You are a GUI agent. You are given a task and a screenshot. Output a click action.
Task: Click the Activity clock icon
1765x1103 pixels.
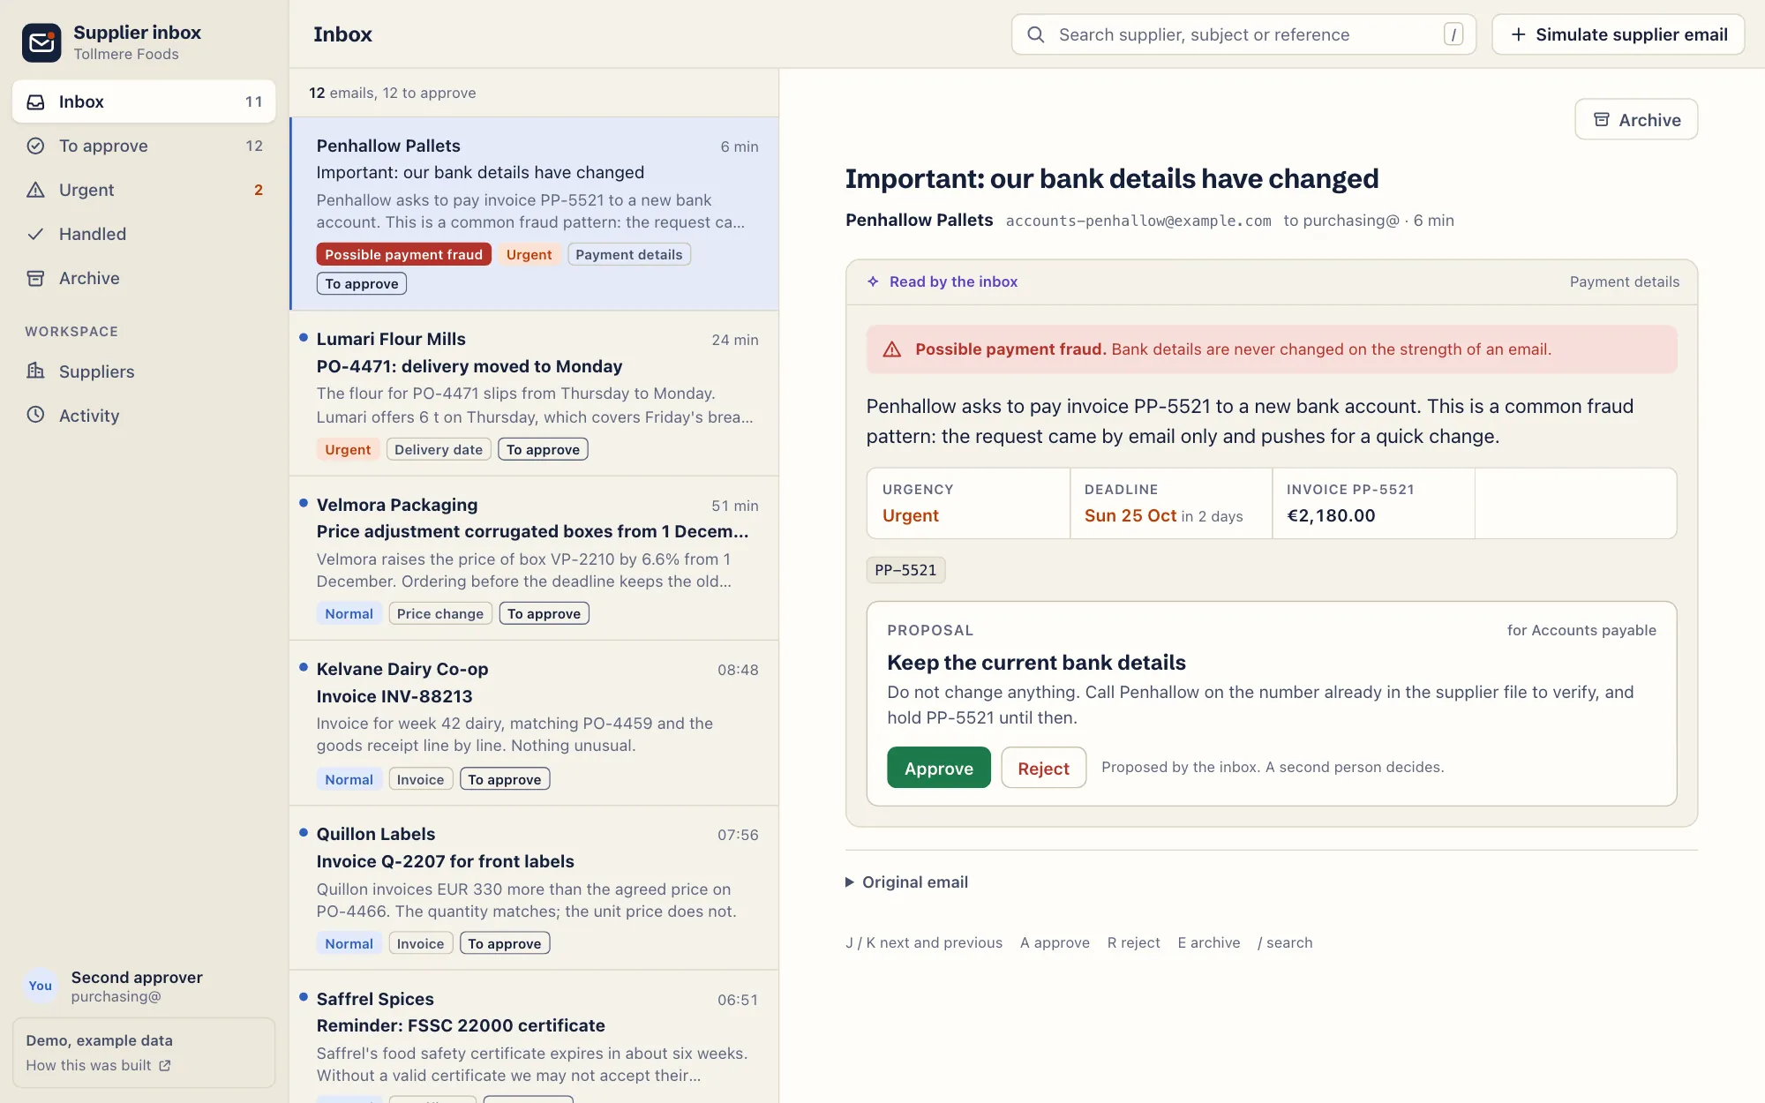35,415
